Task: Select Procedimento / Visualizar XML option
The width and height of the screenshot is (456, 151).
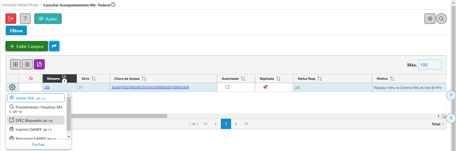Action: click(36, 109)
